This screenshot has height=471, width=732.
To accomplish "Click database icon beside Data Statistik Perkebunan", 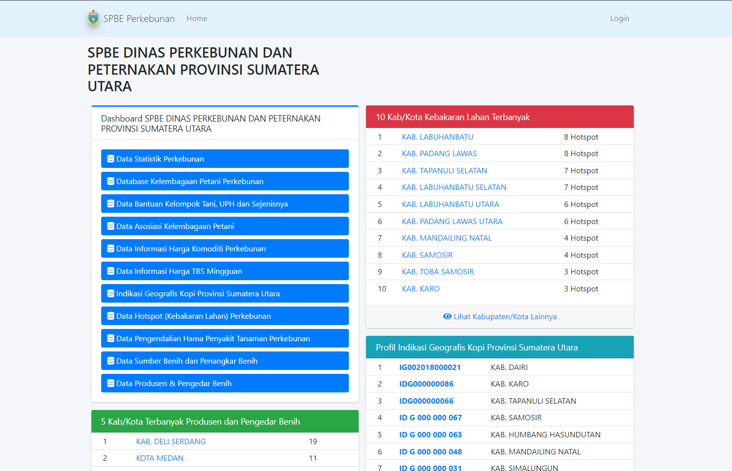I will (111, 159).
